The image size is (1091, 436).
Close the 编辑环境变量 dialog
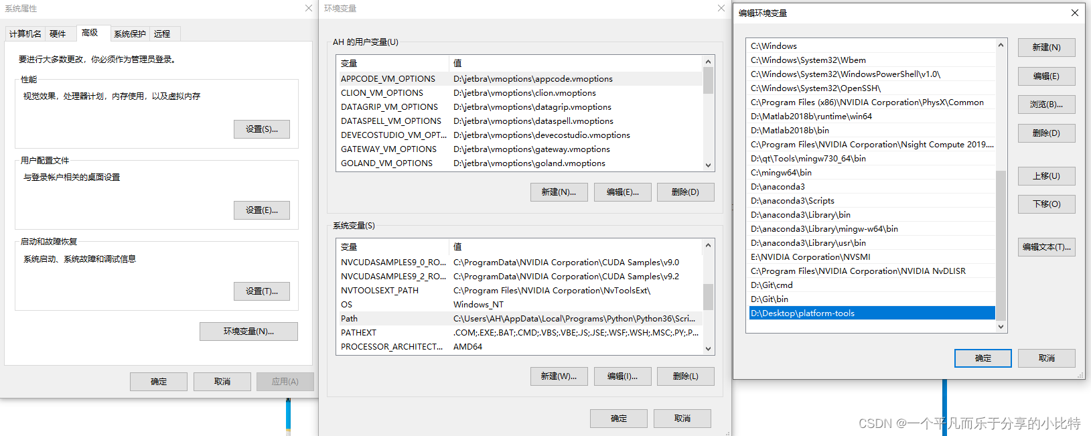pos(1075,13)
